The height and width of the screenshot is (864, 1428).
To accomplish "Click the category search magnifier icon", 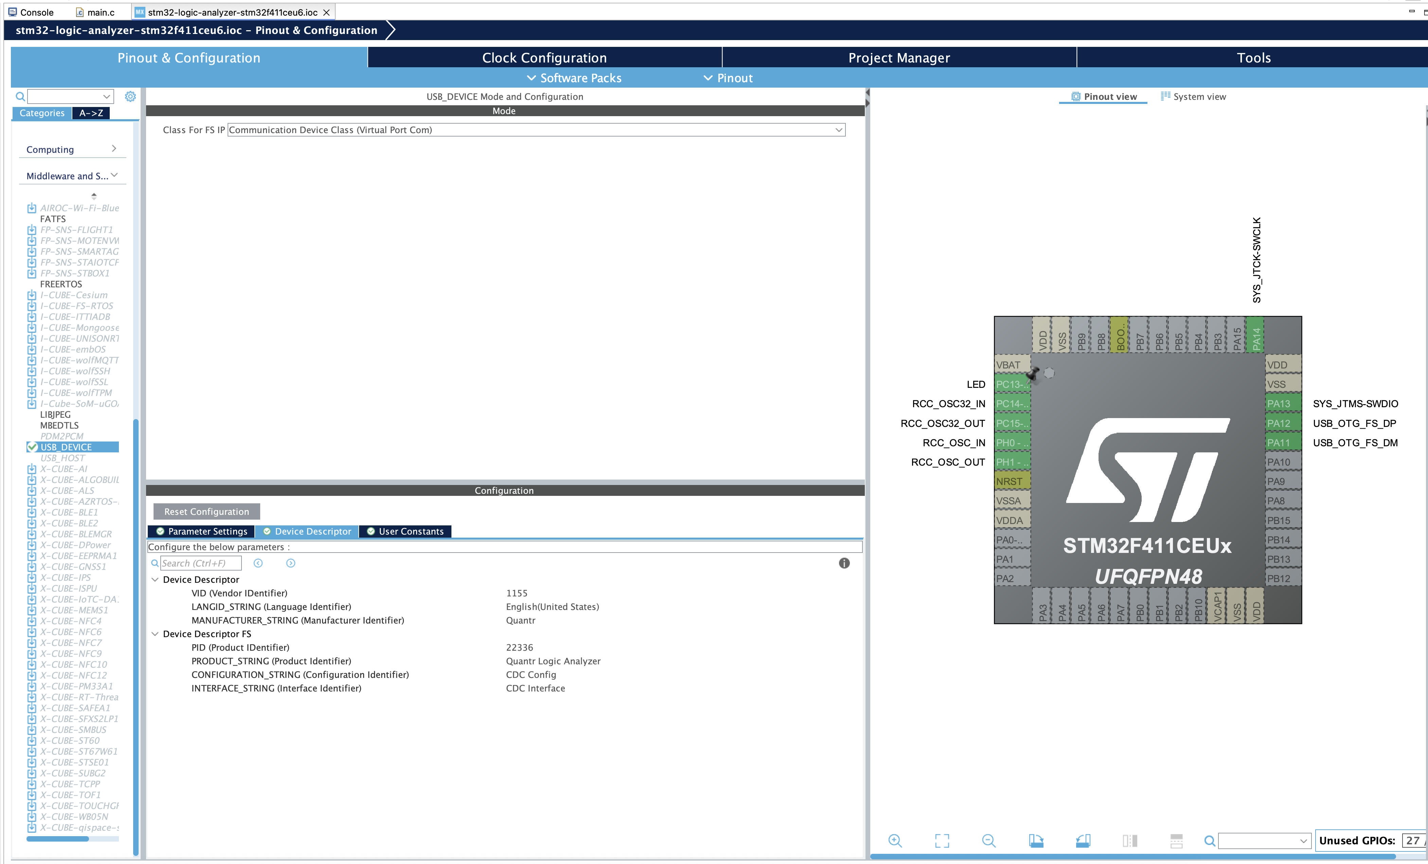I will pyautogui.click(x=20, y=96).
